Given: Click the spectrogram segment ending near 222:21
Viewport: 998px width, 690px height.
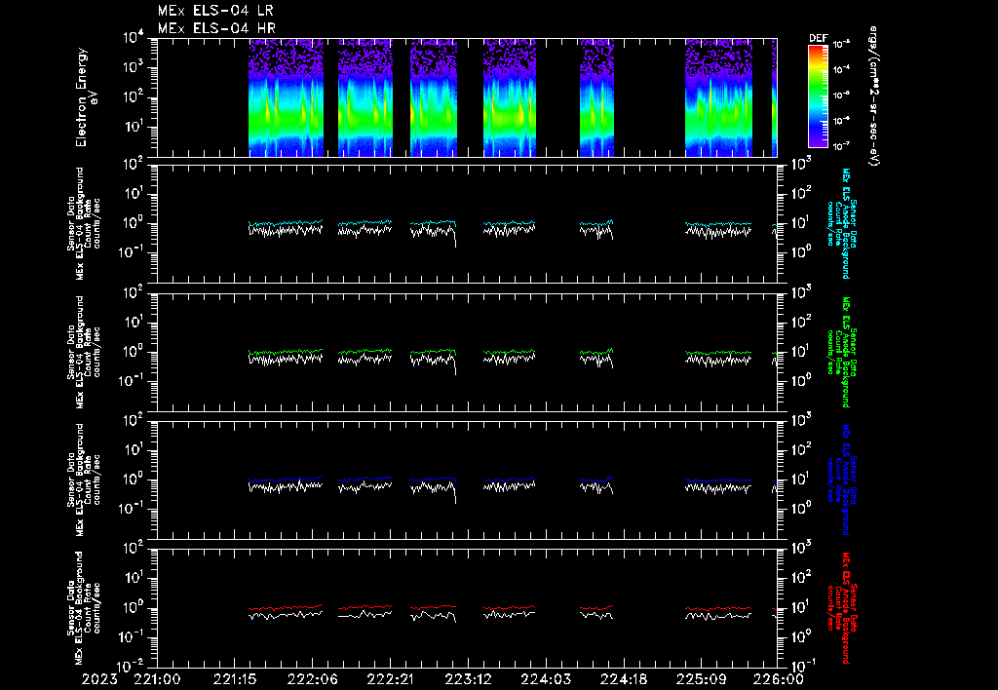Looking at the screenshot, I should [x=365, y=97].
